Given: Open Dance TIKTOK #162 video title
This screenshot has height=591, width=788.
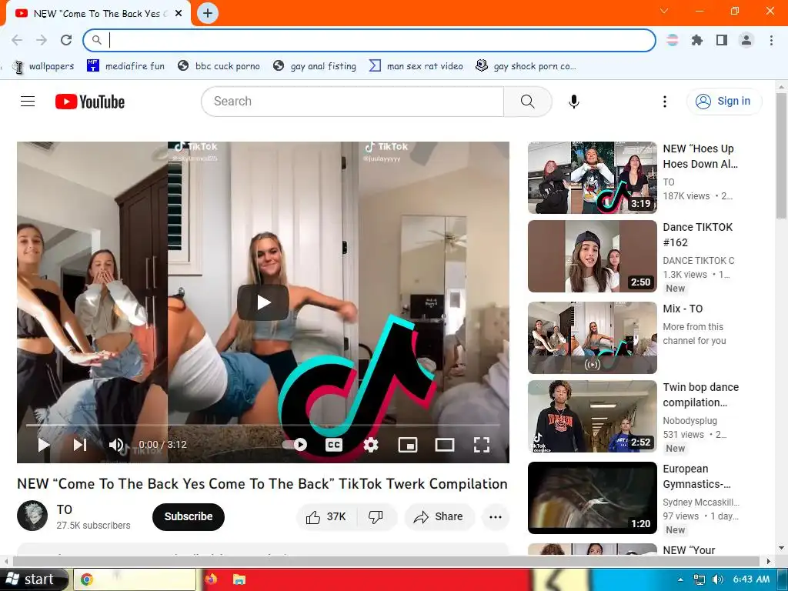Looking at the screenshot, I should (x=697, y=235).
